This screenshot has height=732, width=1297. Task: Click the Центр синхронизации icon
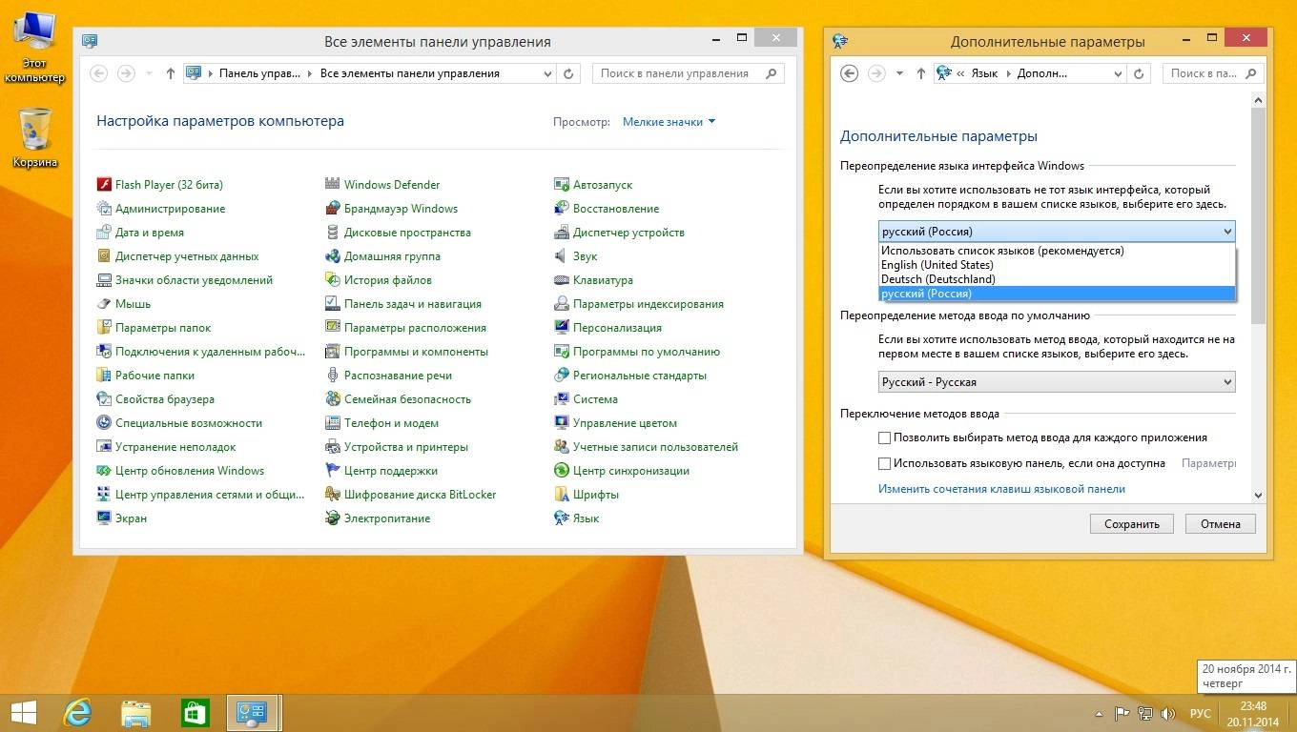pos(562,471)
